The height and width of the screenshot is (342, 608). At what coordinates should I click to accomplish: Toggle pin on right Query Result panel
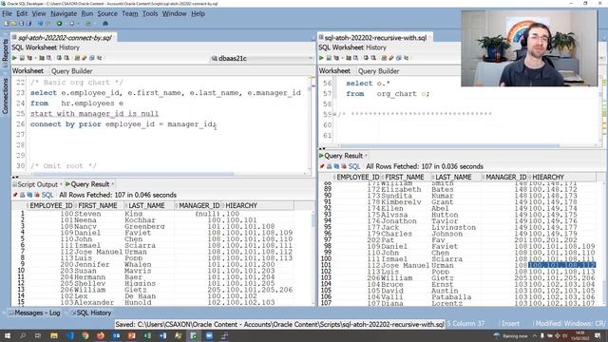[322, 166]
